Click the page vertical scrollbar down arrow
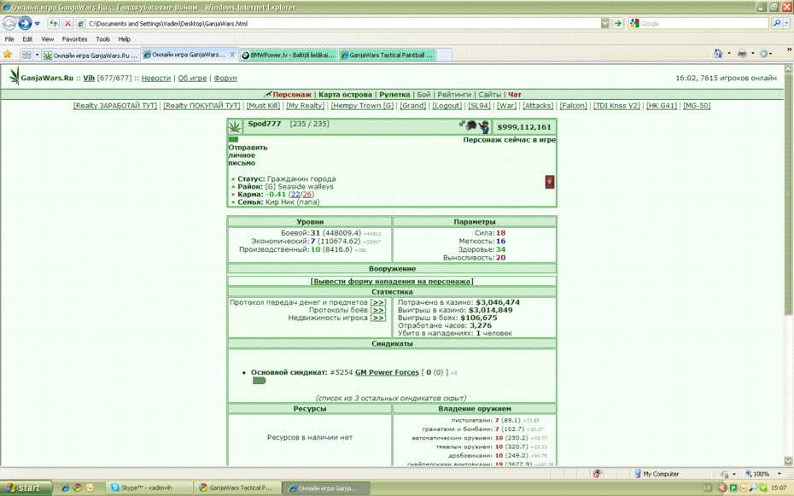 (x=788, y=461)
